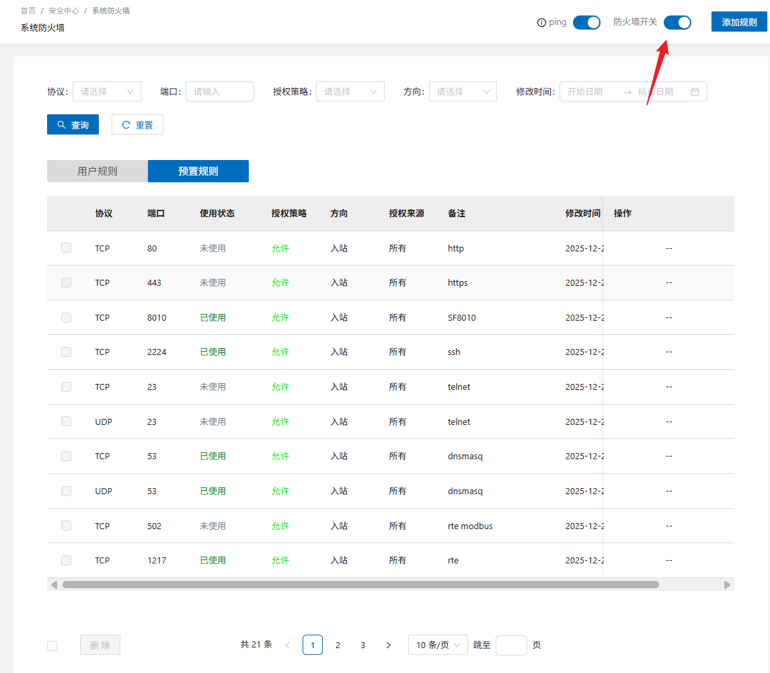
Task: Open the 10 条/页 page size selector
Action: coord(438,645)
